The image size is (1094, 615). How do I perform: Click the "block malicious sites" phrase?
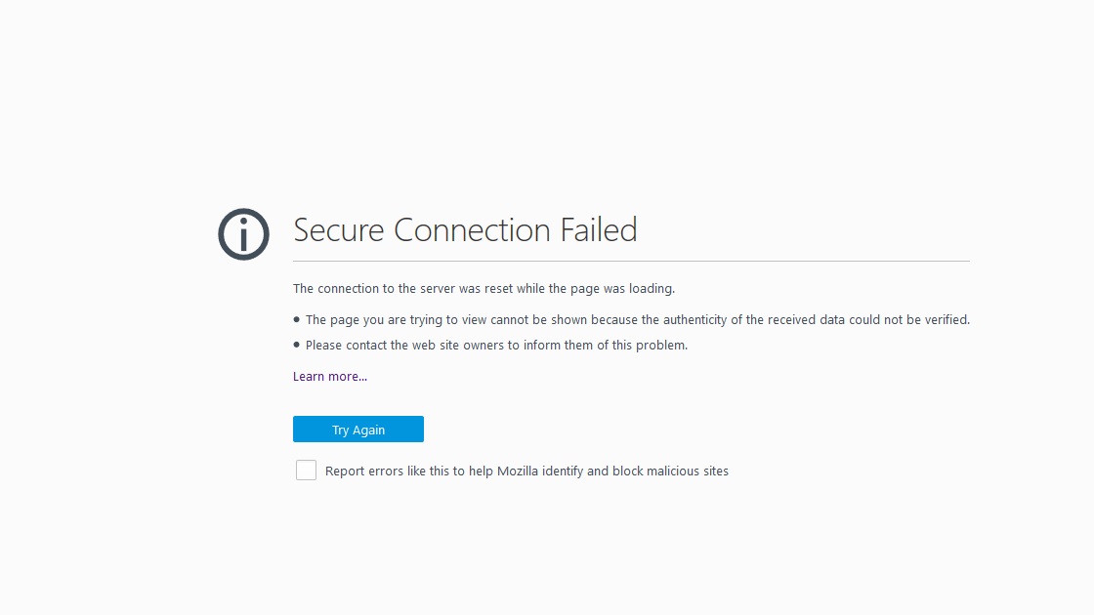pyautogui.click(x=670, y=471)
